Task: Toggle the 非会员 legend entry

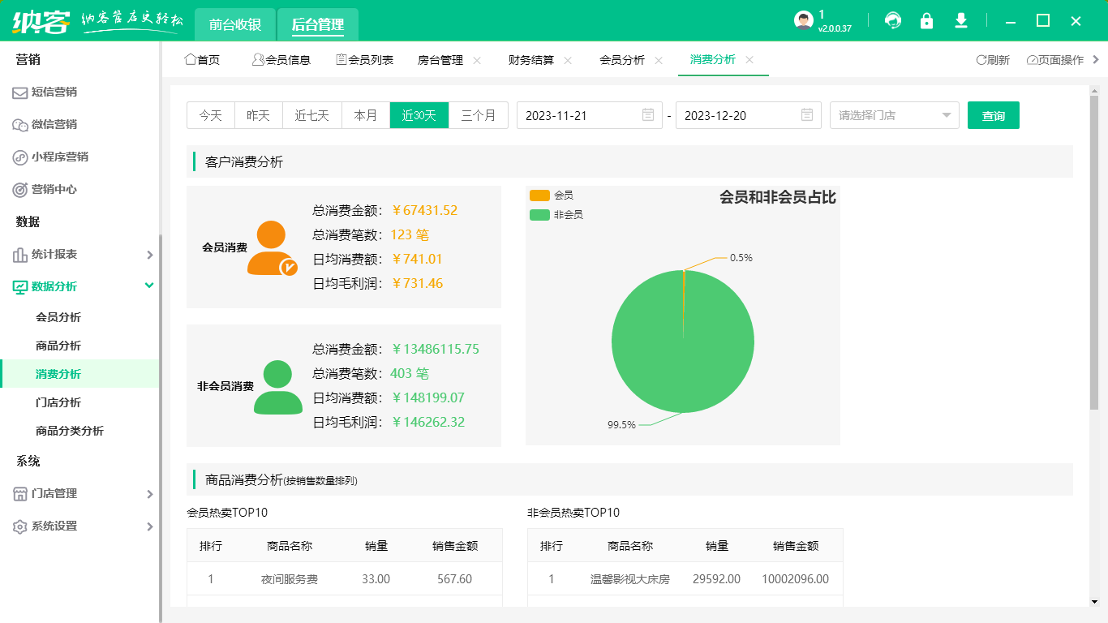Action: (x=556, y=215)
